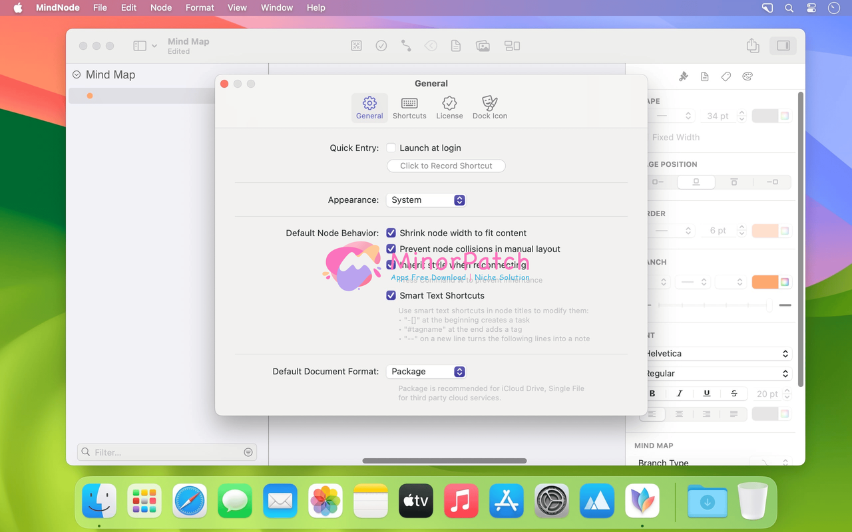Toggle Bold text style

click(x=652, y=394)
